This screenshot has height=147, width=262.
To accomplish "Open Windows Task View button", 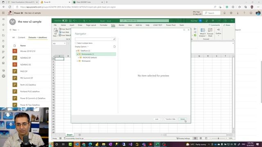I will coord(63,144).
